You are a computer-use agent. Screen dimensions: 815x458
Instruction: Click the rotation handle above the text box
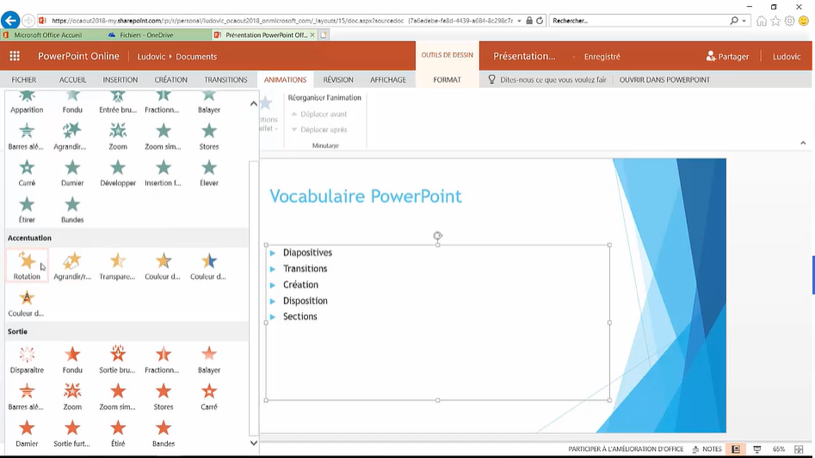point(438,236)
